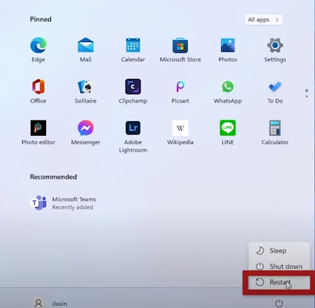Choose Shut down from power menu
This screenshot has height=308, width=315.
tap(279, 267)
